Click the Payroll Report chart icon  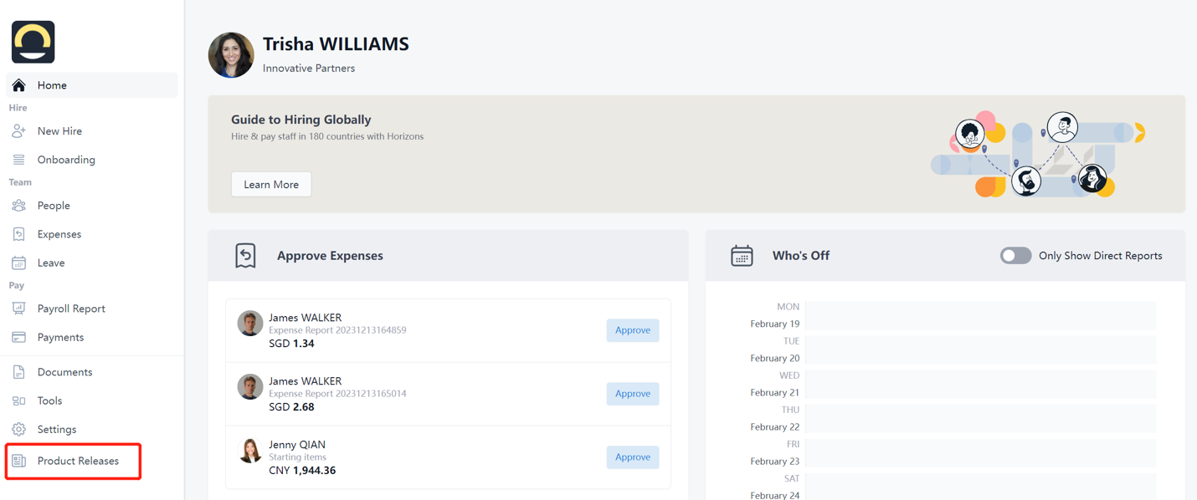tap(18, 309)
